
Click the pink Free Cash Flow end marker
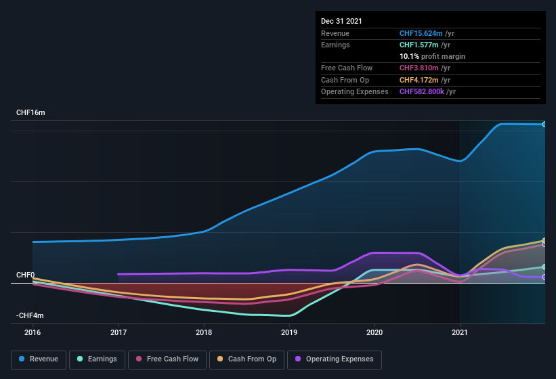544,244
